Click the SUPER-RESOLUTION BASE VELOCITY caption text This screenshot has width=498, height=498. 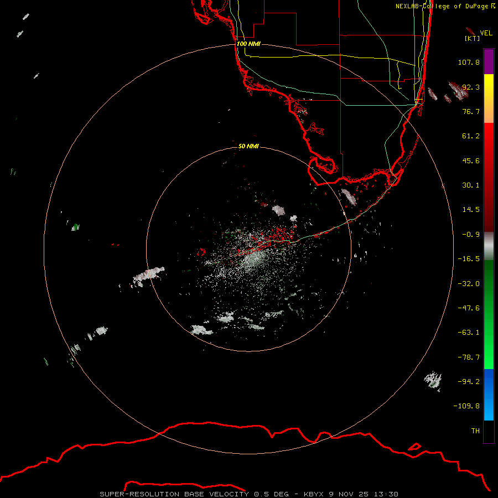point(174,494)
